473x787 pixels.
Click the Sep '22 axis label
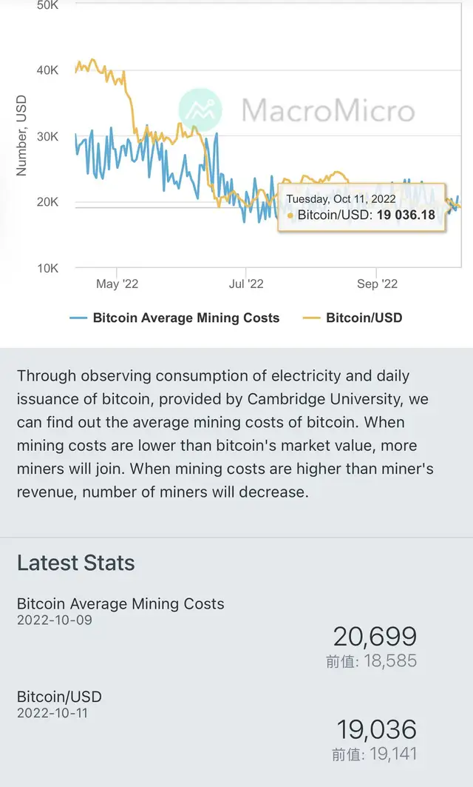pos(377,284)
